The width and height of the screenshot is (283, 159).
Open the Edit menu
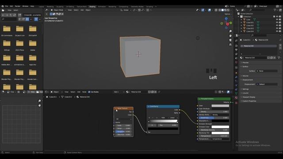pyautogui.click(x=11, y=6)
